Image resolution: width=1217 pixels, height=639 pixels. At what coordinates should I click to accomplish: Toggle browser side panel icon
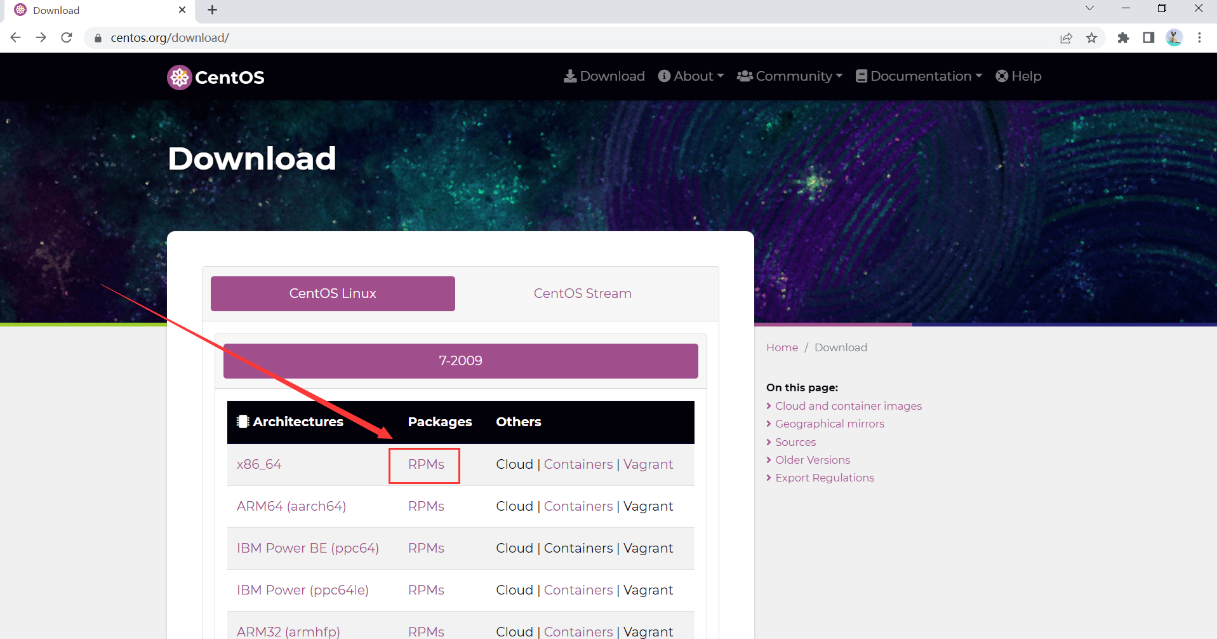click(x=1148, y=38)
